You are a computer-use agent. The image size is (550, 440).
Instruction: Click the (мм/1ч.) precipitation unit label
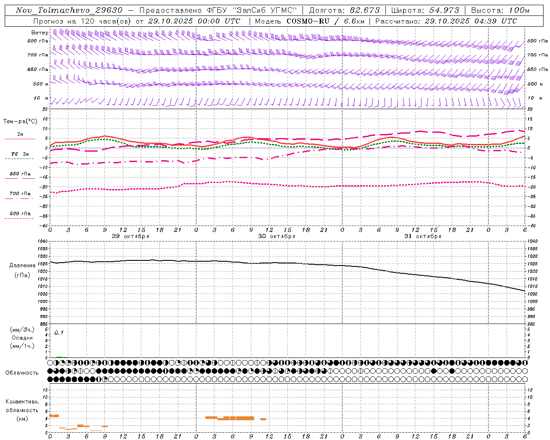(x=22, y=346)
